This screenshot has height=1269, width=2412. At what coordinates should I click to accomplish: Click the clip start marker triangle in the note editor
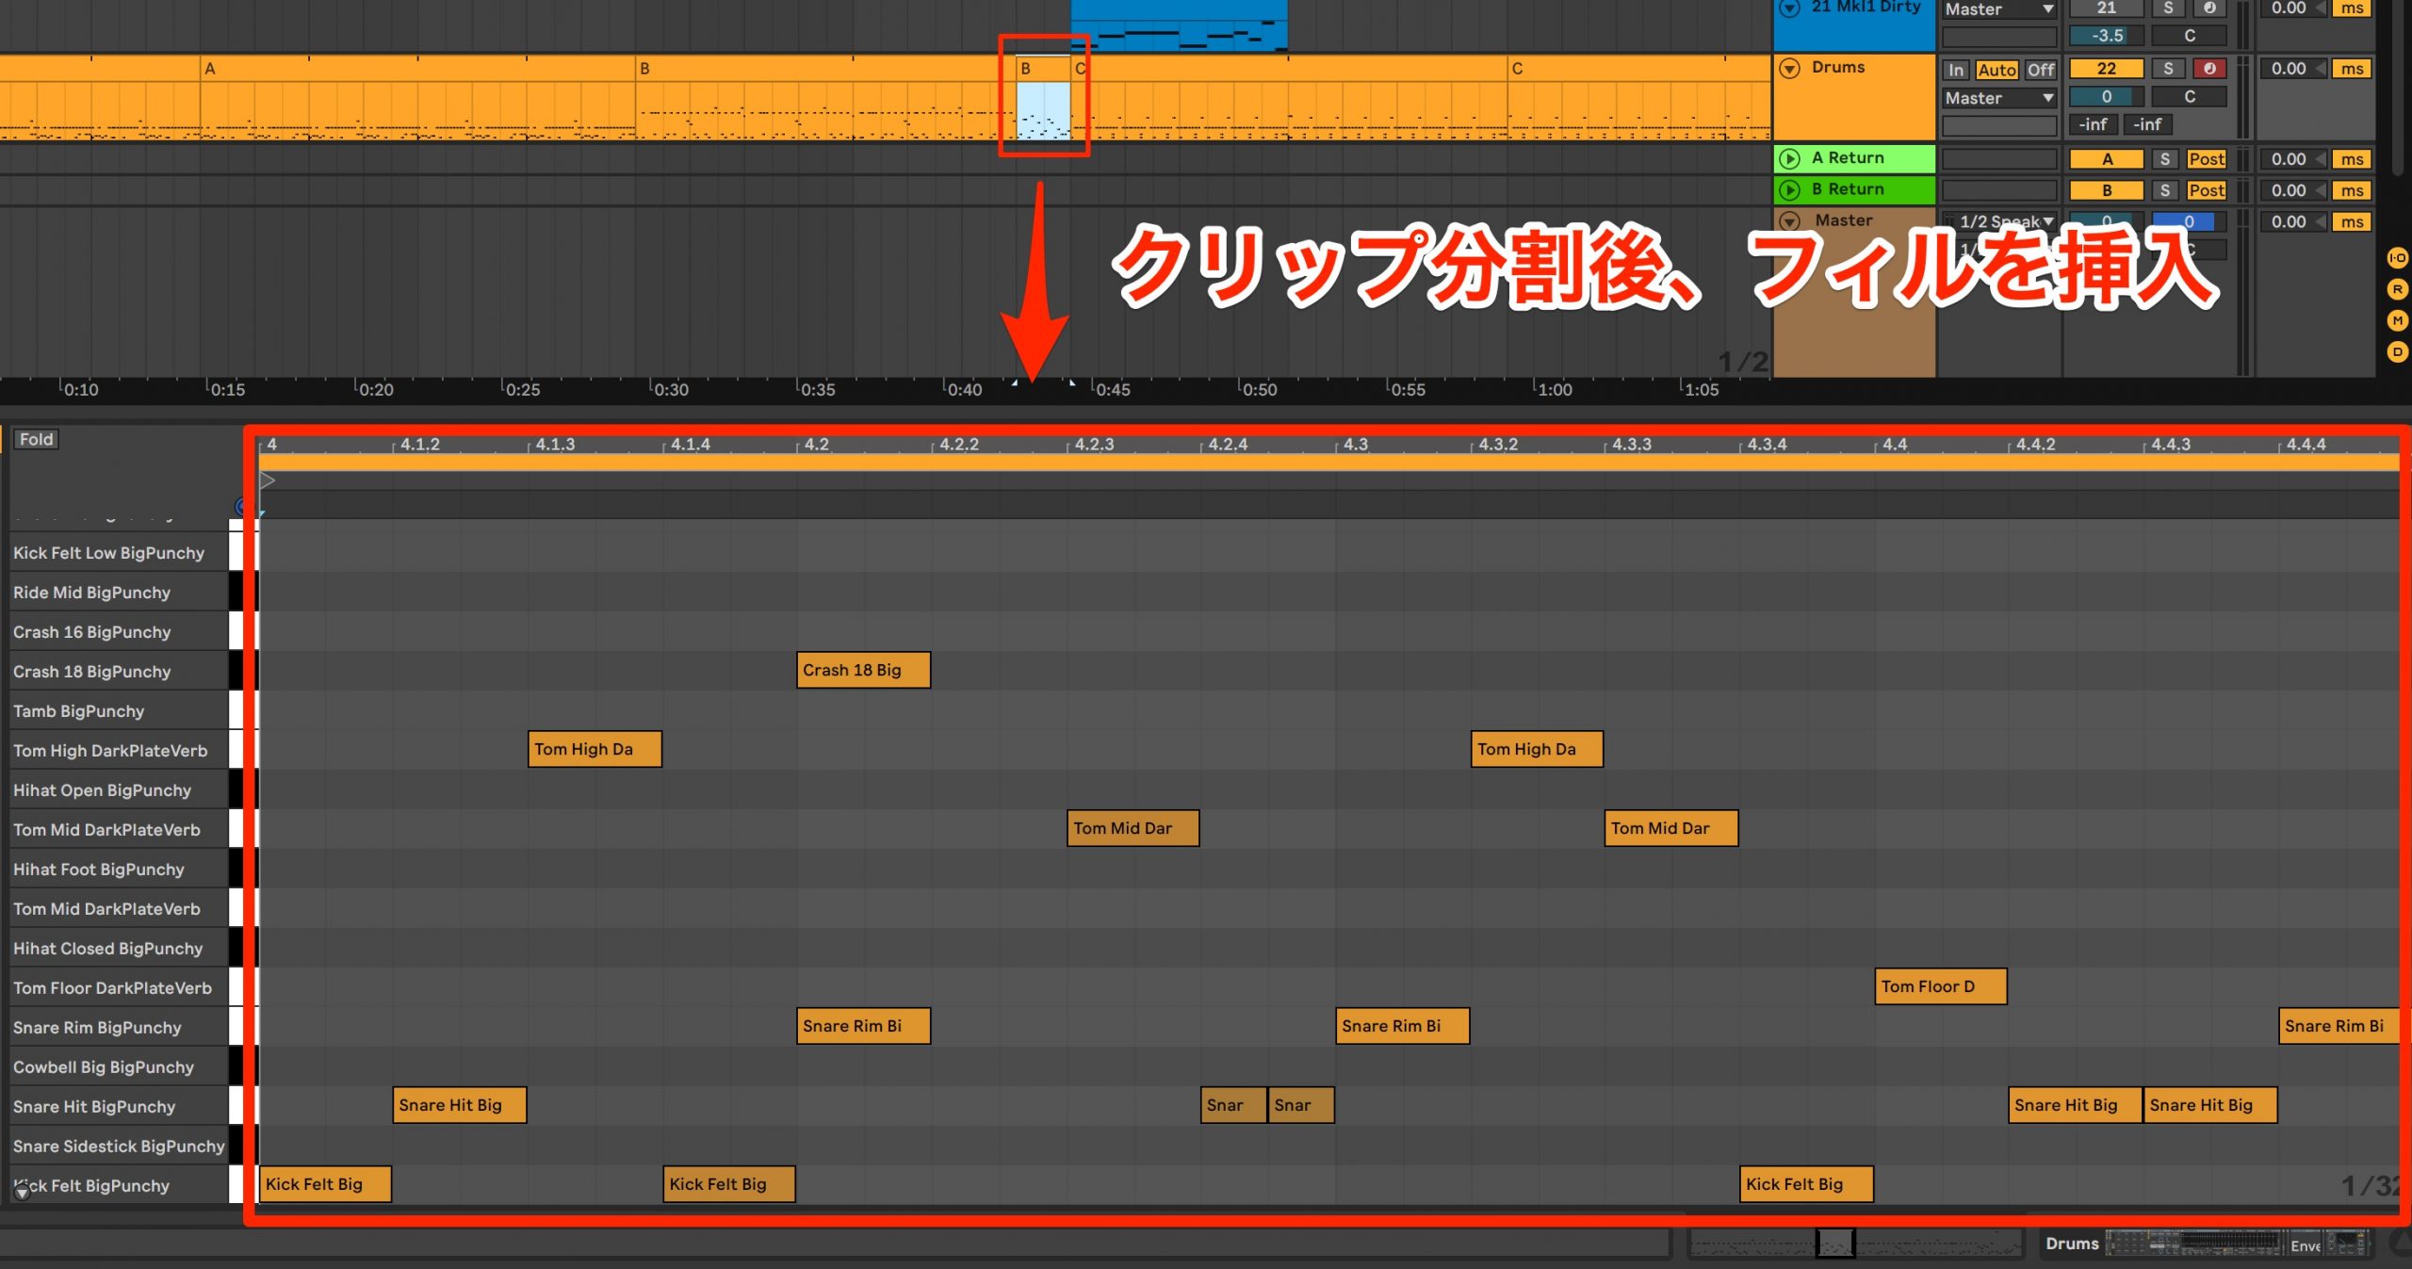click(x=268, y=481)
